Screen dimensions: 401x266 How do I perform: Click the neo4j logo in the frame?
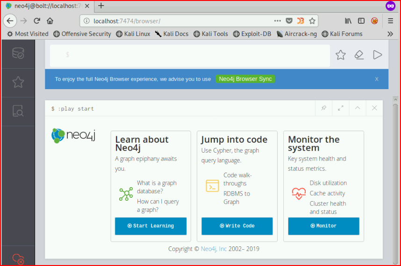pyautogui.click(x=73, y=135)
